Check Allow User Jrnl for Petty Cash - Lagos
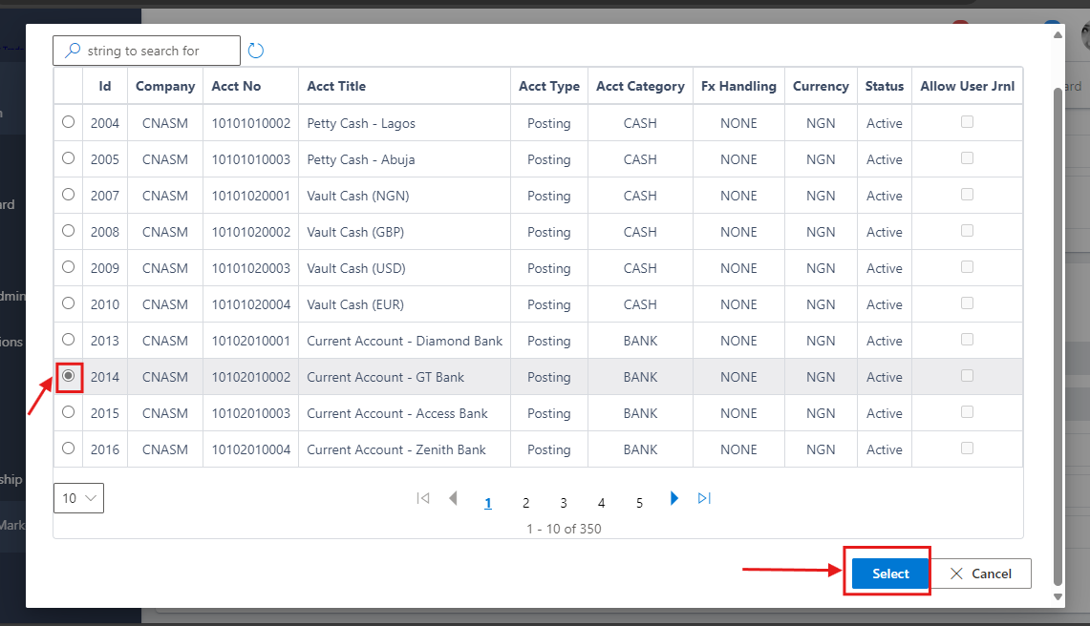The width and height of the screenshot is (1090, 626). (967, 122)
